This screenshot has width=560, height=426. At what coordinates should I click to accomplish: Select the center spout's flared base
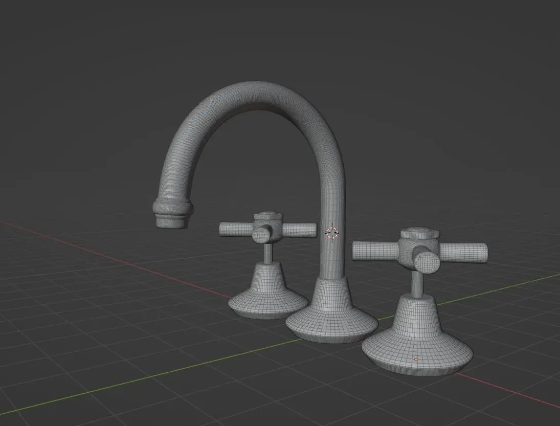tap(331, 310)
